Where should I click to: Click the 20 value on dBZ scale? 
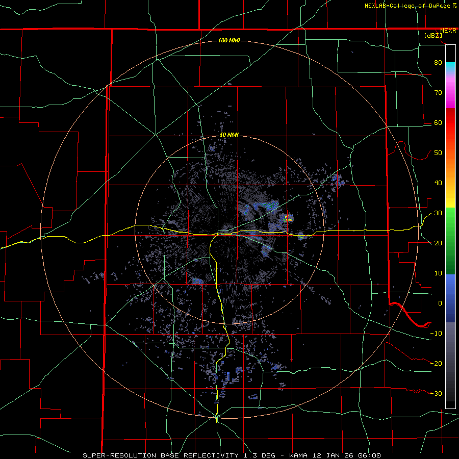click(438, 244)
